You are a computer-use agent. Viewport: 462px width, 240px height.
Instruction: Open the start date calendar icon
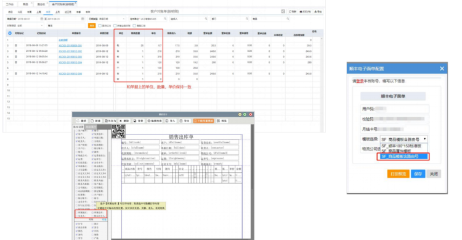coord(41,19)
